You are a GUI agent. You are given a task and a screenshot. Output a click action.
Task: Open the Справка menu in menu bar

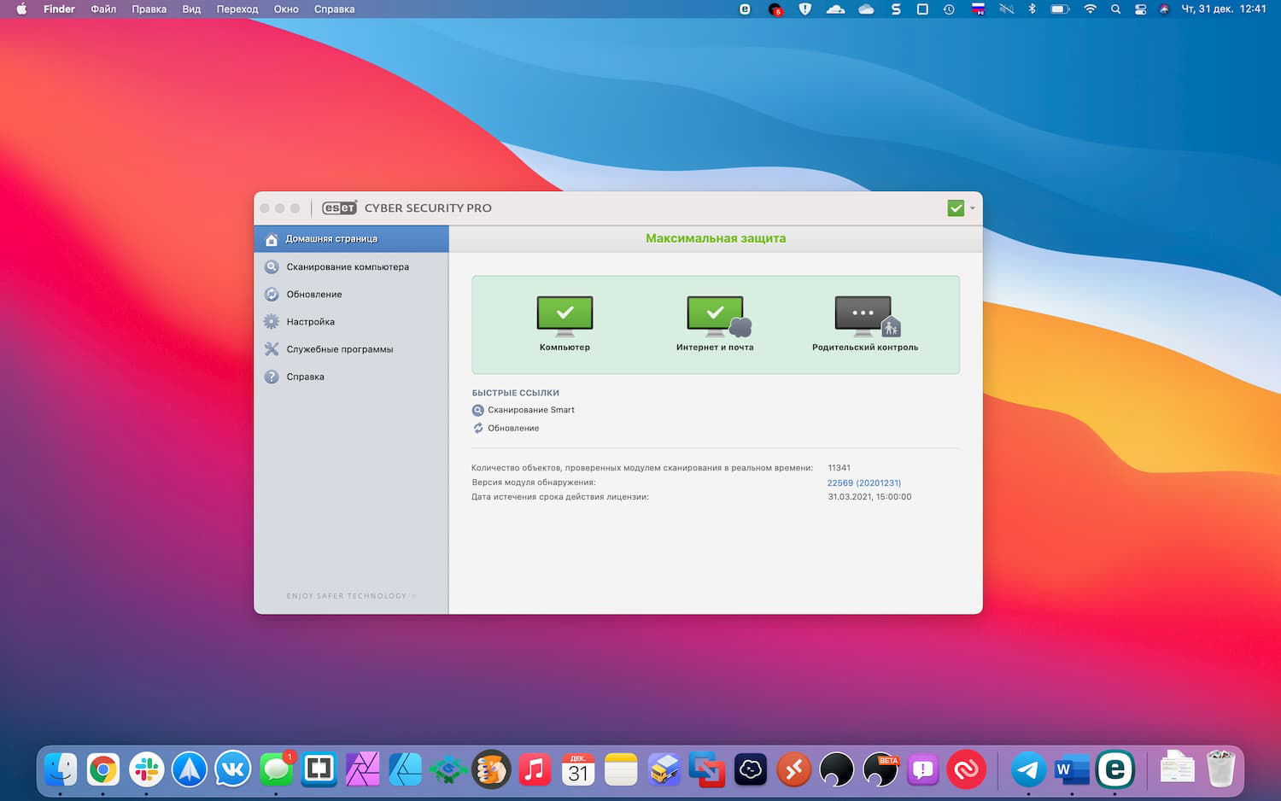pos(334,9)
